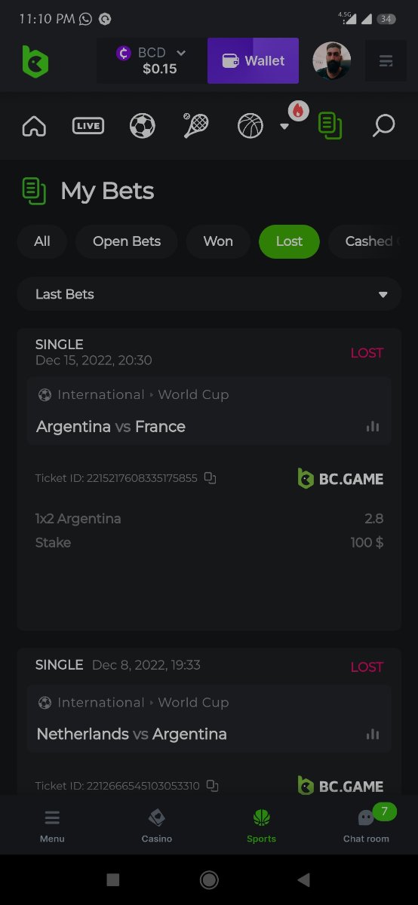
Task: Copy the Argentina vs France ticket ID
Action: [x=211, y=478]
